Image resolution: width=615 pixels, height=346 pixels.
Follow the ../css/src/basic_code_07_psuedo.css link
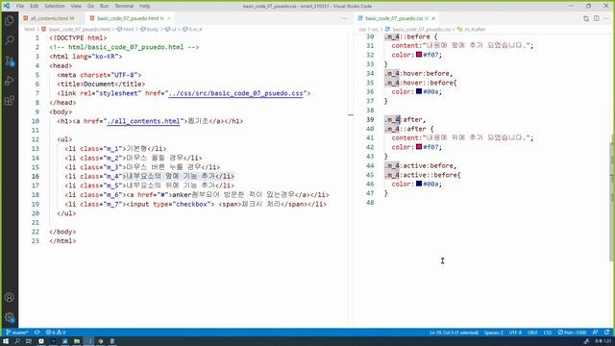(235, 93)
